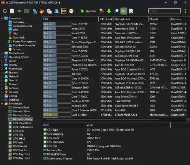Click the Buy Now button
190x165 pixels.
tap(88, 11)
